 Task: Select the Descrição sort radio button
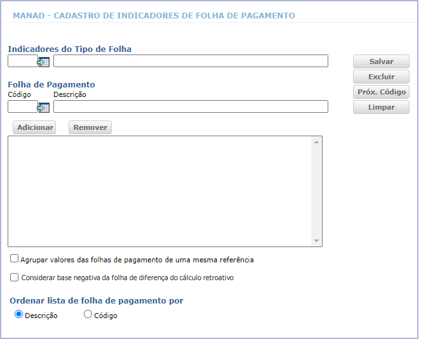[x=18, y=314]
